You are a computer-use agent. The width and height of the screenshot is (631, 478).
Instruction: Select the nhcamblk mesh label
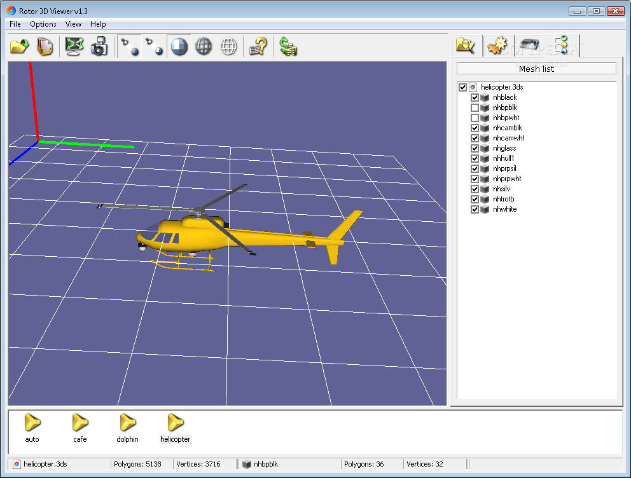click(508, 128)
